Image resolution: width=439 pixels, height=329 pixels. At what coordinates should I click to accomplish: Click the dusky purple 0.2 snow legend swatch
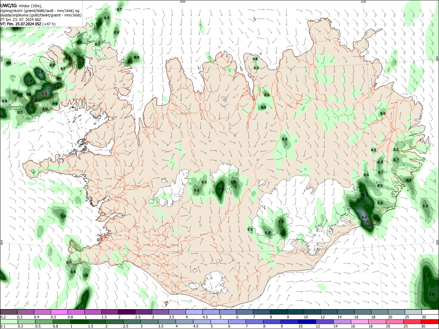[x=9, y=312]
